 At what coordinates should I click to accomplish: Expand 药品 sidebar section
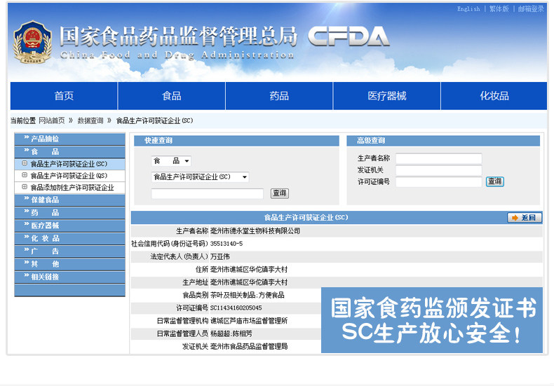click(69, 213)
